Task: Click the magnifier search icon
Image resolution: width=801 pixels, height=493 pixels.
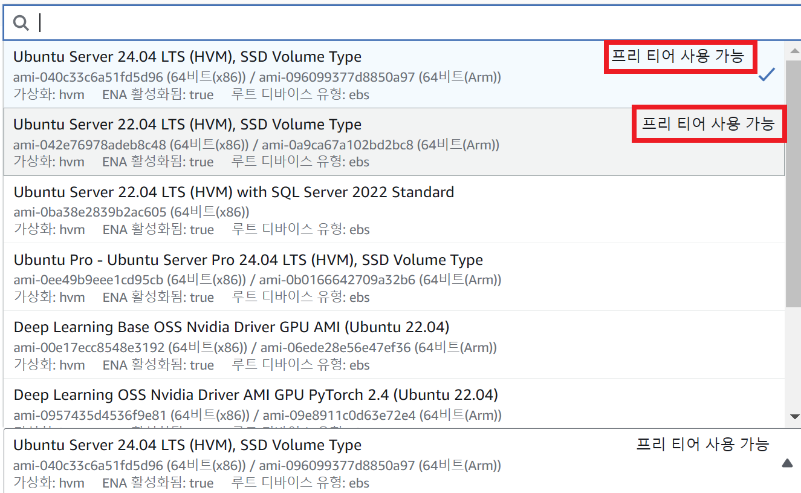Action: (21, 23)
